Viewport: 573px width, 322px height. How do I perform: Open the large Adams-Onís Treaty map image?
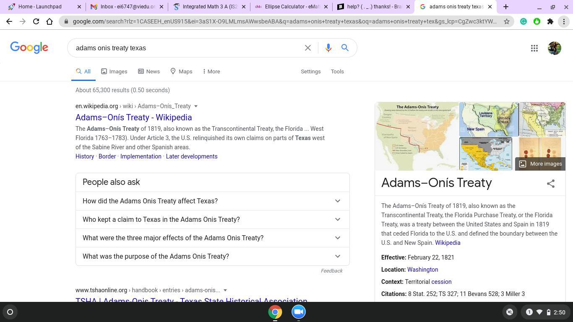coord(417,136)
